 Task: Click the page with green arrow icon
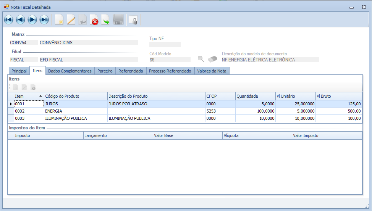click(106, 20)
